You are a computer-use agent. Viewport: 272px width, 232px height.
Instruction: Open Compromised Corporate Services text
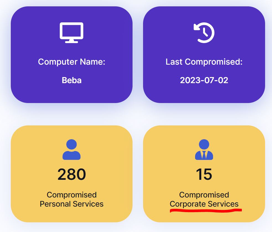pos(204,199)
